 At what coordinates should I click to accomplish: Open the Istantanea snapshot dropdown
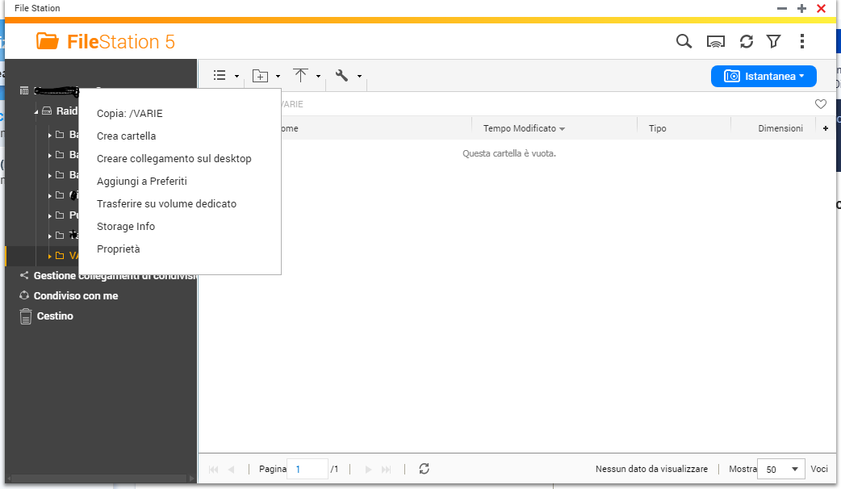[764, 76]
